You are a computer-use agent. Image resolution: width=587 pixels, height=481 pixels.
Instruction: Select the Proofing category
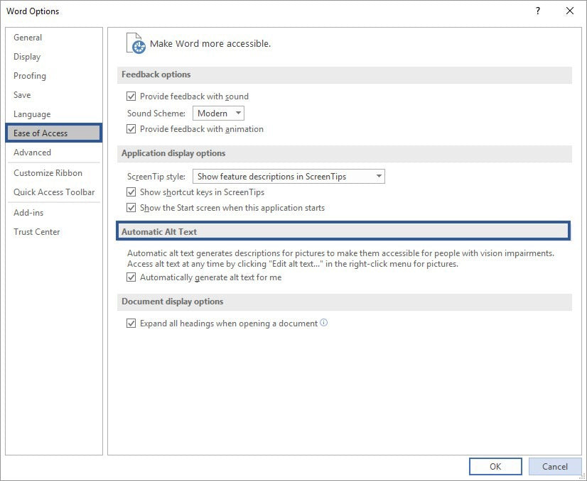(x=30, y=76)
